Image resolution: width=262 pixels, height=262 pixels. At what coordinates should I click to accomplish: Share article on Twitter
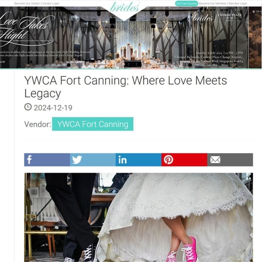(x=93, y=160)
